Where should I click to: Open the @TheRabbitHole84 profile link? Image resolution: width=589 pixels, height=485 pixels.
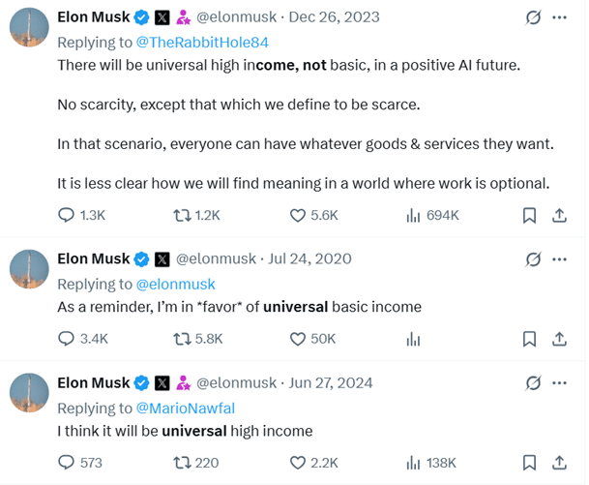point(202,43)
